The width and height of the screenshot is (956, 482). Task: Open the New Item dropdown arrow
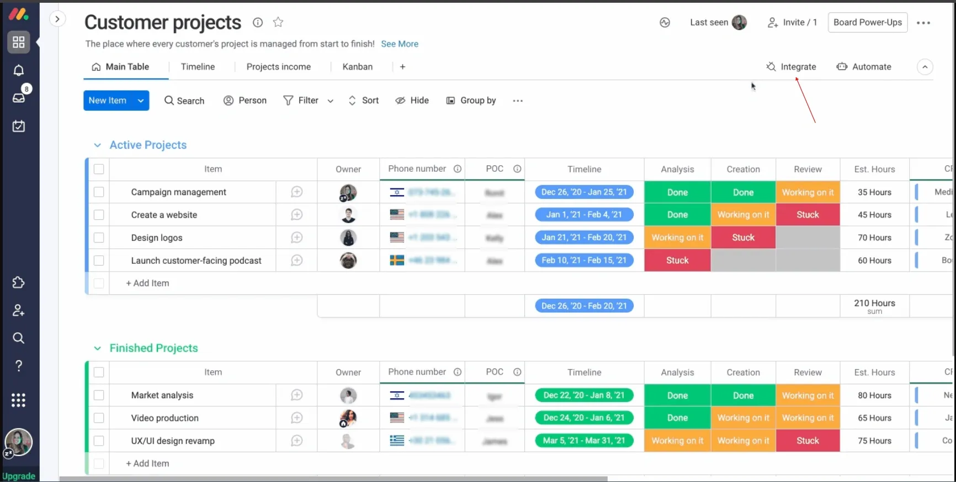tap(141, 101)
